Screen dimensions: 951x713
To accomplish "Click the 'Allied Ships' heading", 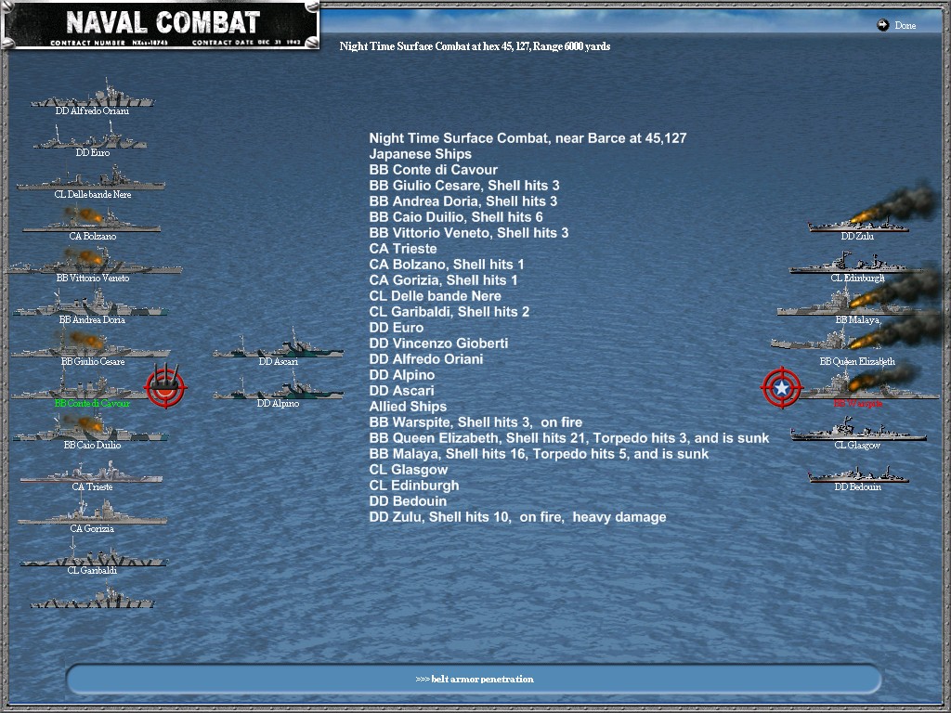I will coord(408,407).
